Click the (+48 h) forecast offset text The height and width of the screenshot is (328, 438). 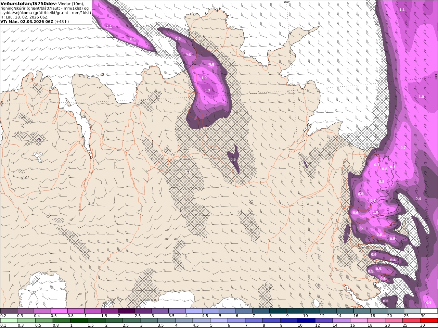point(62,21)
